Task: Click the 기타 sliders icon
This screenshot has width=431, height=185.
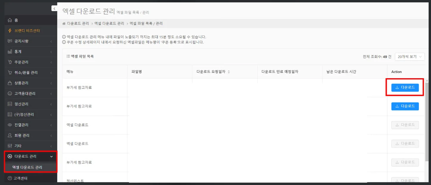Action: pyautogui.click(x=10, y=146)
